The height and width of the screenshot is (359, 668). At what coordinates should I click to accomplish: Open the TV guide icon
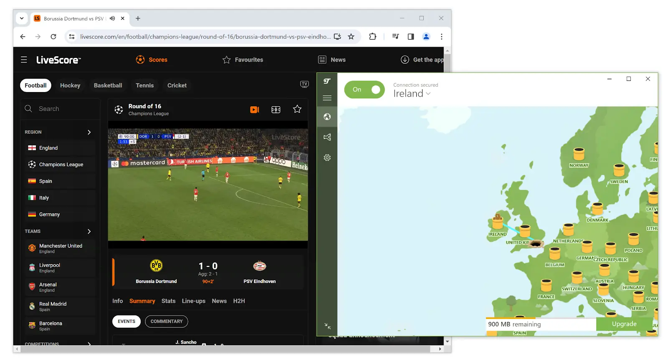coord(304,85)
